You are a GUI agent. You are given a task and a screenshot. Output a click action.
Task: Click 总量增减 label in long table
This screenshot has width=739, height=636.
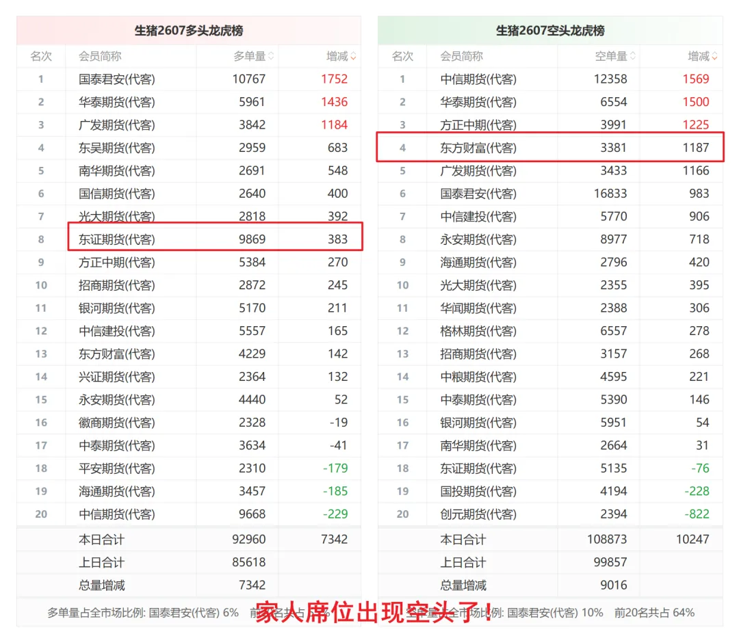tap(101, 585)
